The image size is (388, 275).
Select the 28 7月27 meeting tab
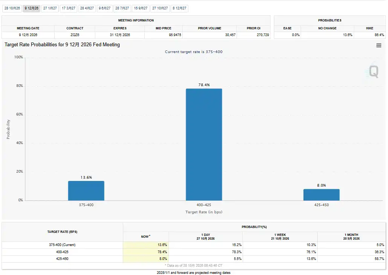tap(122, 8)
